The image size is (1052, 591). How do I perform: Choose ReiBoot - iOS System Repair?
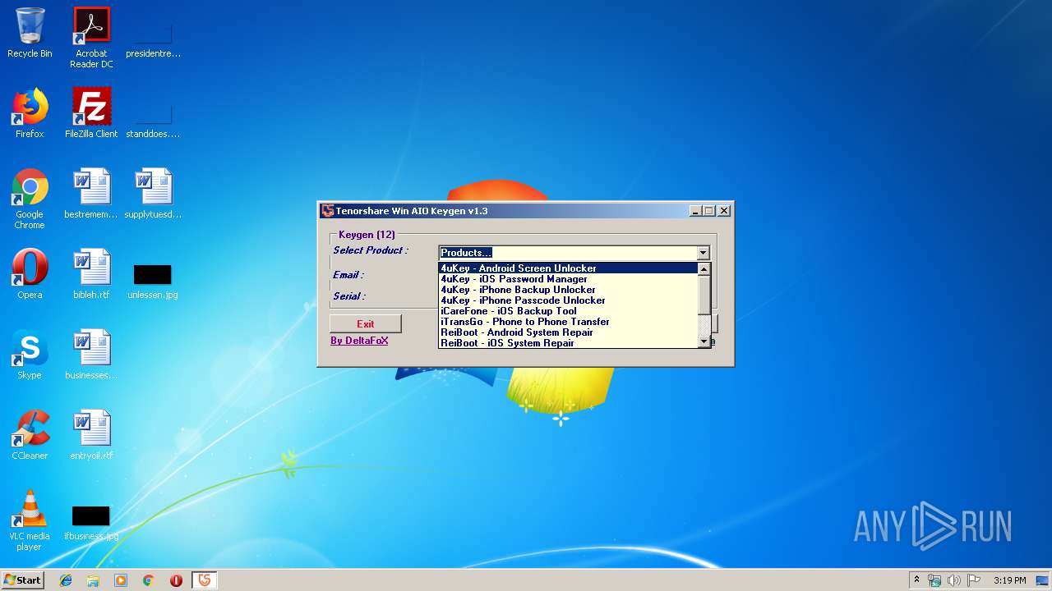568,343
